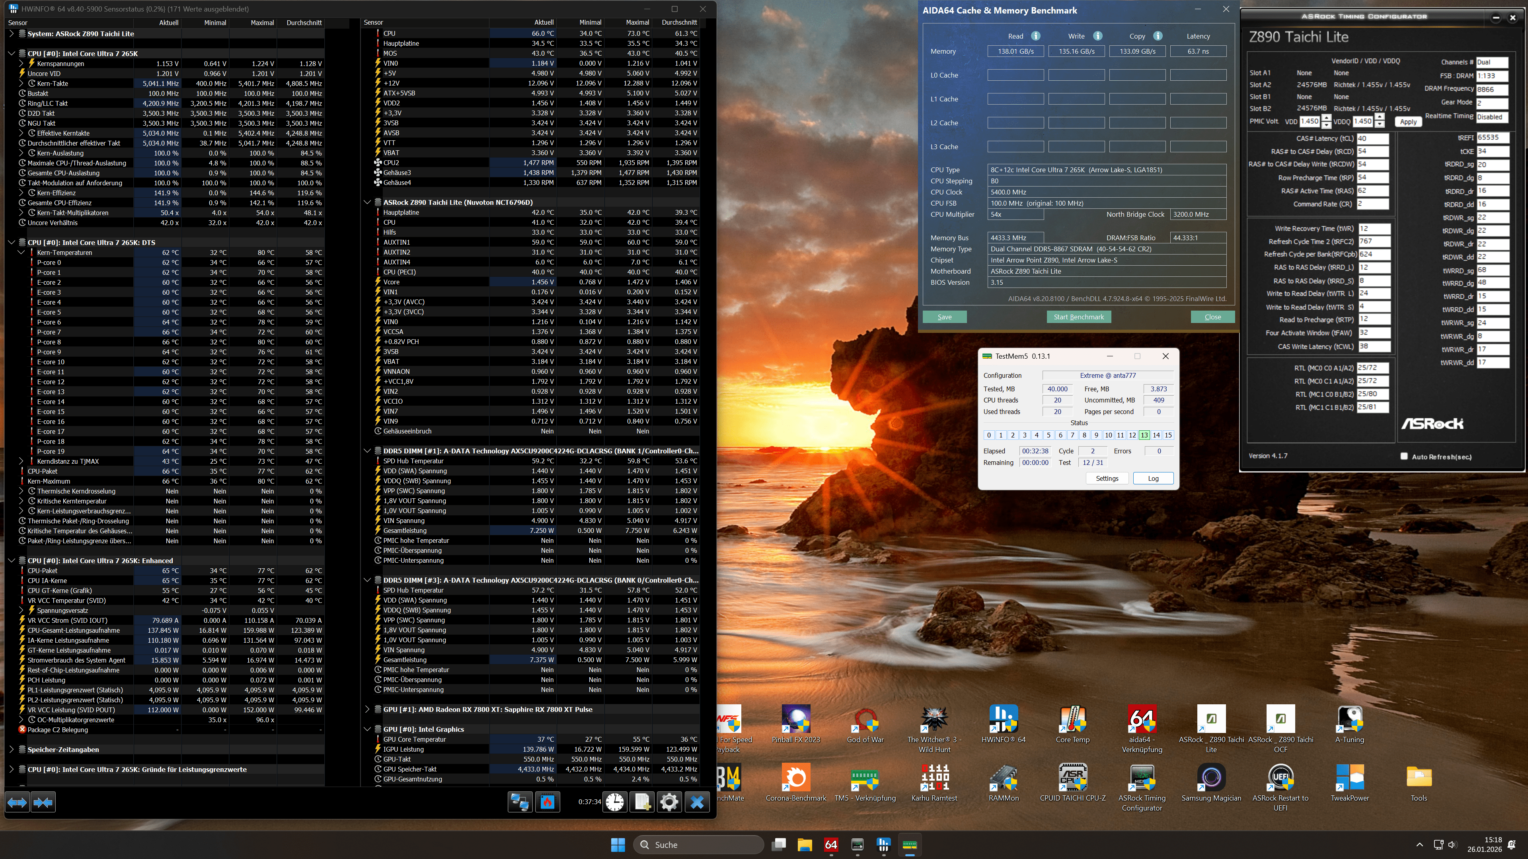
Task: Click the HWiNFO clock reset-timer icon
Action: point(615,802)
